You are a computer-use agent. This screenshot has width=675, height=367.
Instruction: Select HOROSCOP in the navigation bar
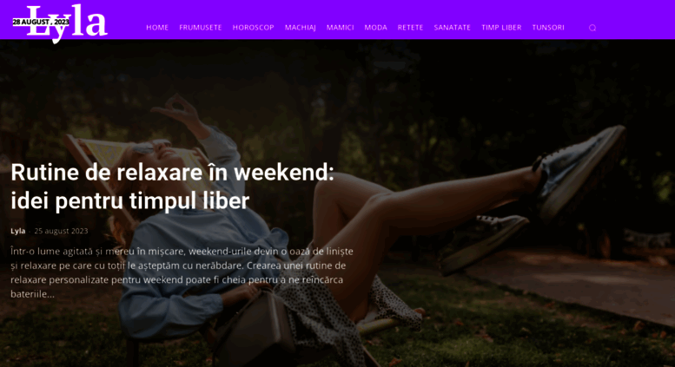pyautogui.click(x=253, y=28)
